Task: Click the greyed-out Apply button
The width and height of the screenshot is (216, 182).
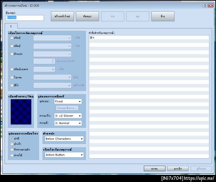Action: tap(201, 168)
